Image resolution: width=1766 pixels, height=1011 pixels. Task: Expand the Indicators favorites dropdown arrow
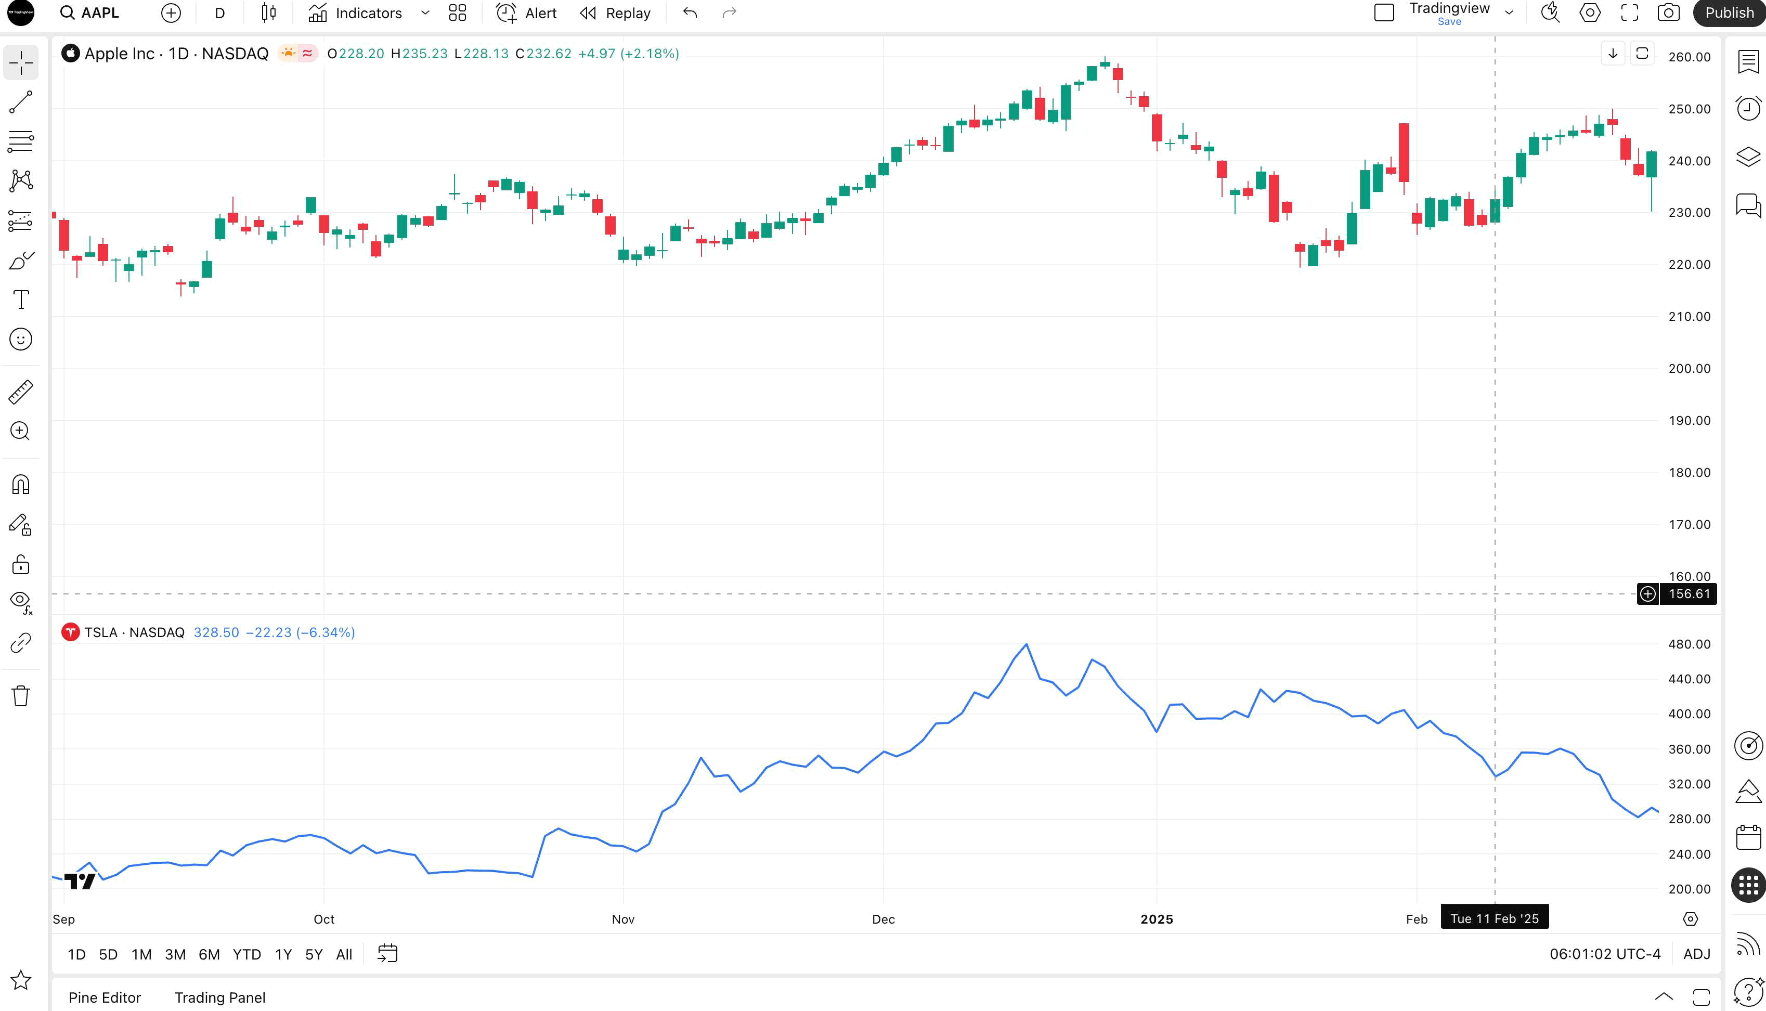tap(425, 13)
